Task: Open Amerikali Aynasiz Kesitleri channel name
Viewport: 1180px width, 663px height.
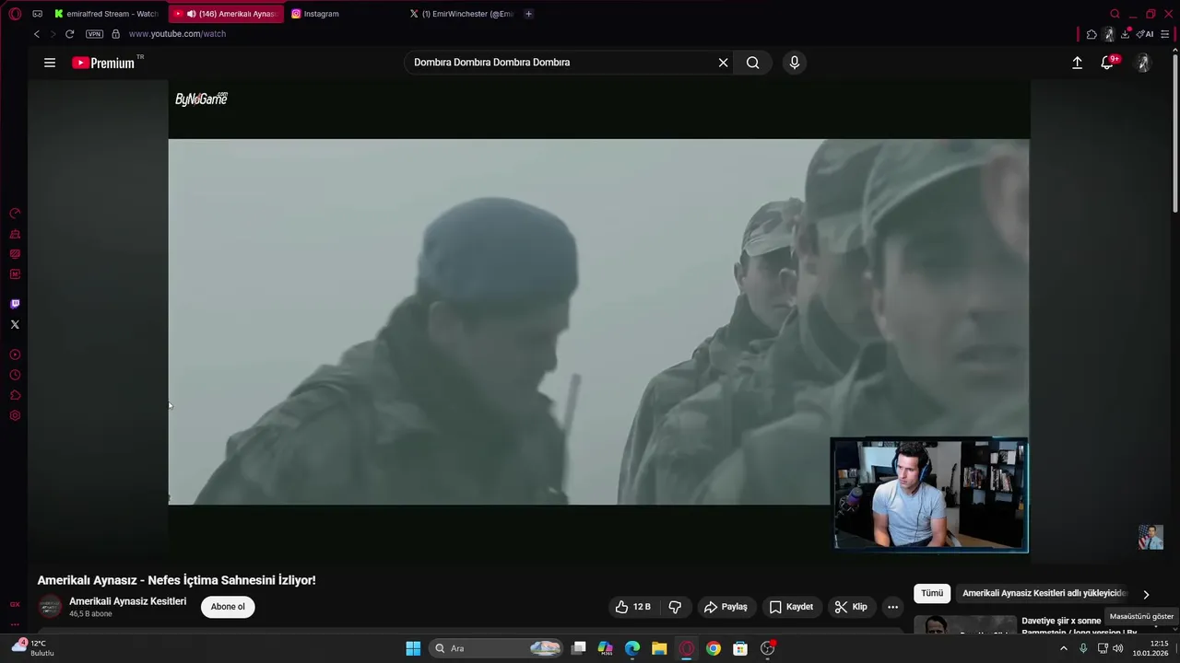Action: 127,601
